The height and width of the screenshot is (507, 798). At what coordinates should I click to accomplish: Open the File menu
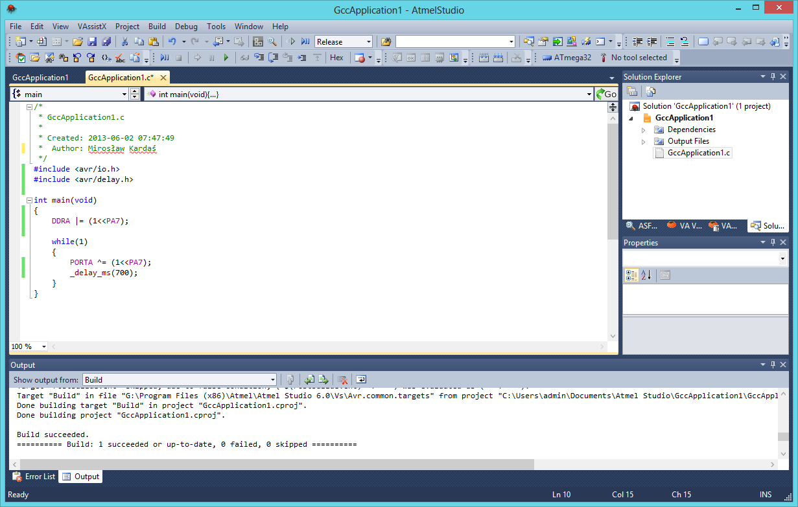point(16,27)
